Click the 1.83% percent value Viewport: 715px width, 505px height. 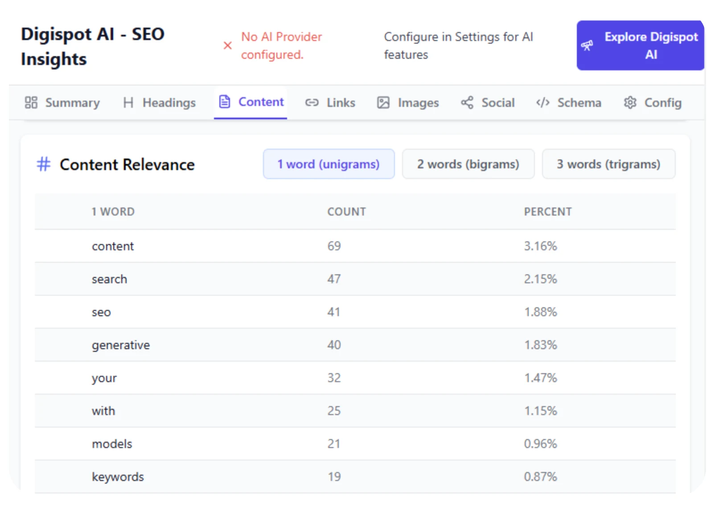(540, 345)
